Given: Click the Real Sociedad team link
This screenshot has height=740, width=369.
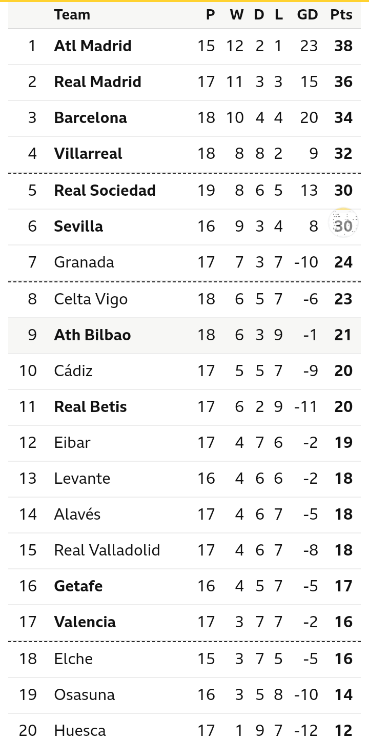Looking at the screenshot, I should coord(105,191).
